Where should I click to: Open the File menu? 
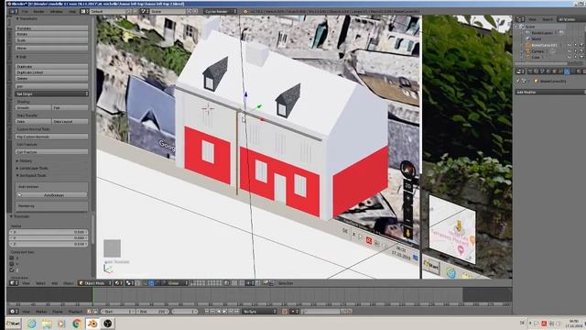(x=25, y=12)
